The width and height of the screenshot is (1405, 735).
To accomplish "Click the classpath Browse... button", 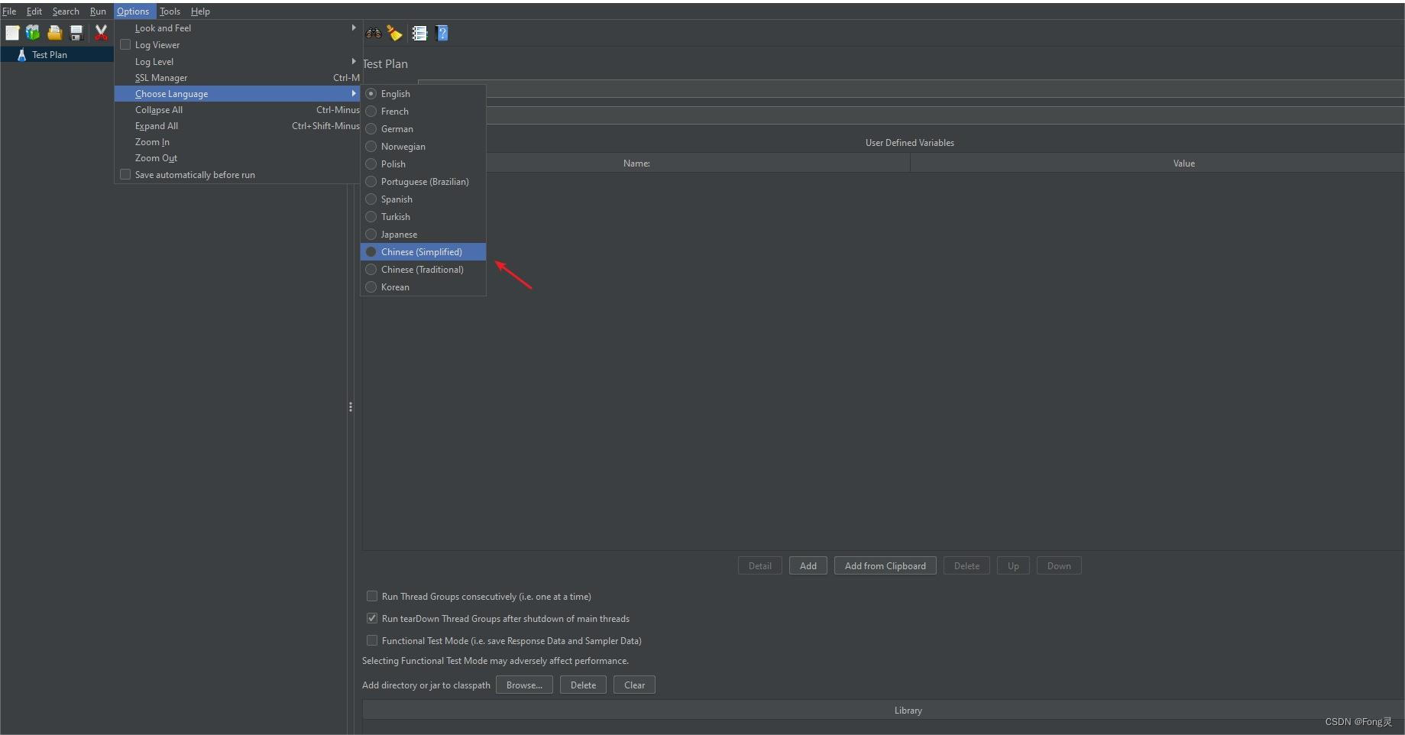I will (x=524, y=685).
